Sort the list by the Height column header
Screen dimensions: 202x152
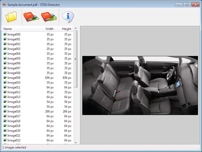(64, 29)
